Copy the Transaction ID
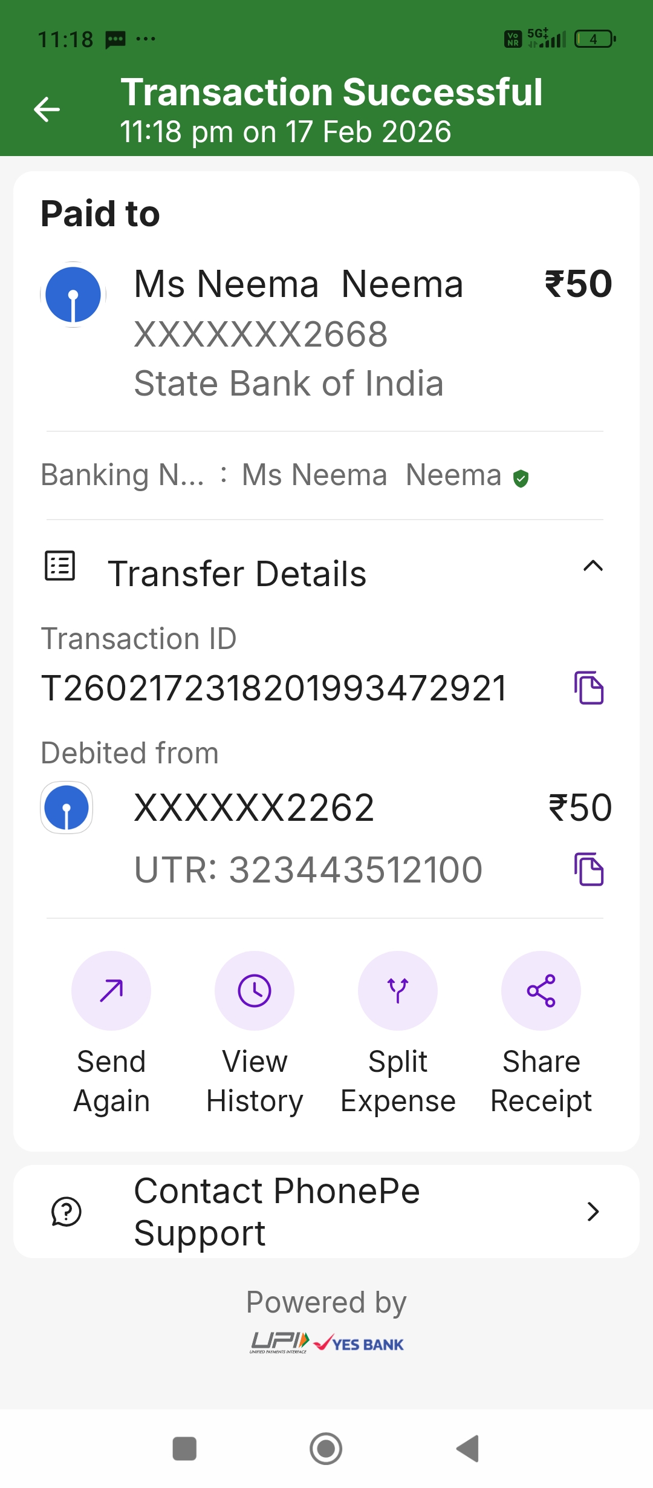The width and height of the screenshot is (653, 1488). pos(589,688)
